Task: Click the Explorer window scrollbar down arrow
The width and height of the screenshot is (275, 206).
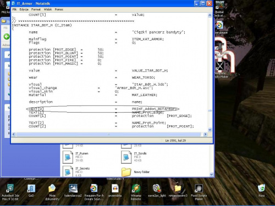Action: [211, 175]
